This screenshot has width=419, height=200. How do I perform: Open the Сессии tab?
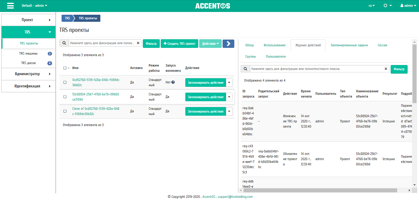pyautogui.click(x=382, y=45)
